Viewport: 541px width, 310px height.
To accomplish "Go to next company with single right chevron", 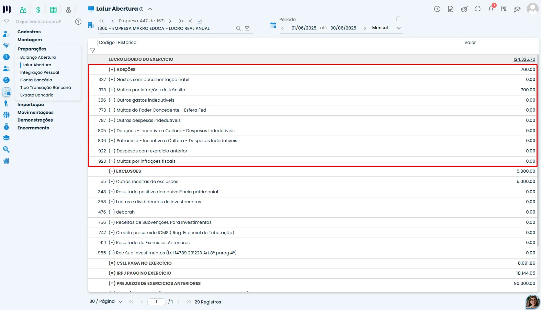I will (170, 21).
